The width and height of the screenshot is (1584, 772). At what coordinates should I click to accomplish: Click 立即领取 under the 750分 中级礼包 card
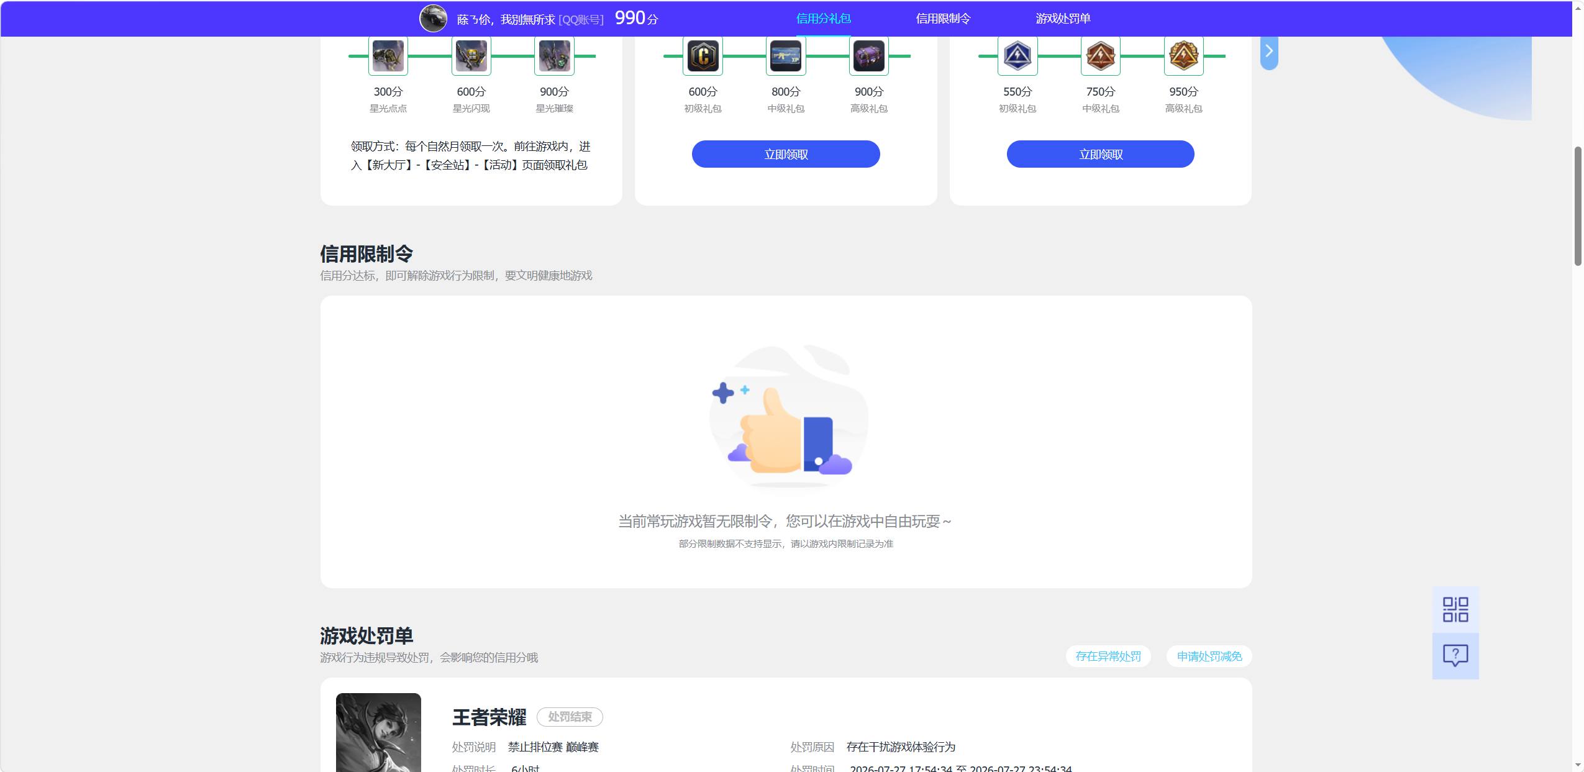click(x=1100, y=154)
